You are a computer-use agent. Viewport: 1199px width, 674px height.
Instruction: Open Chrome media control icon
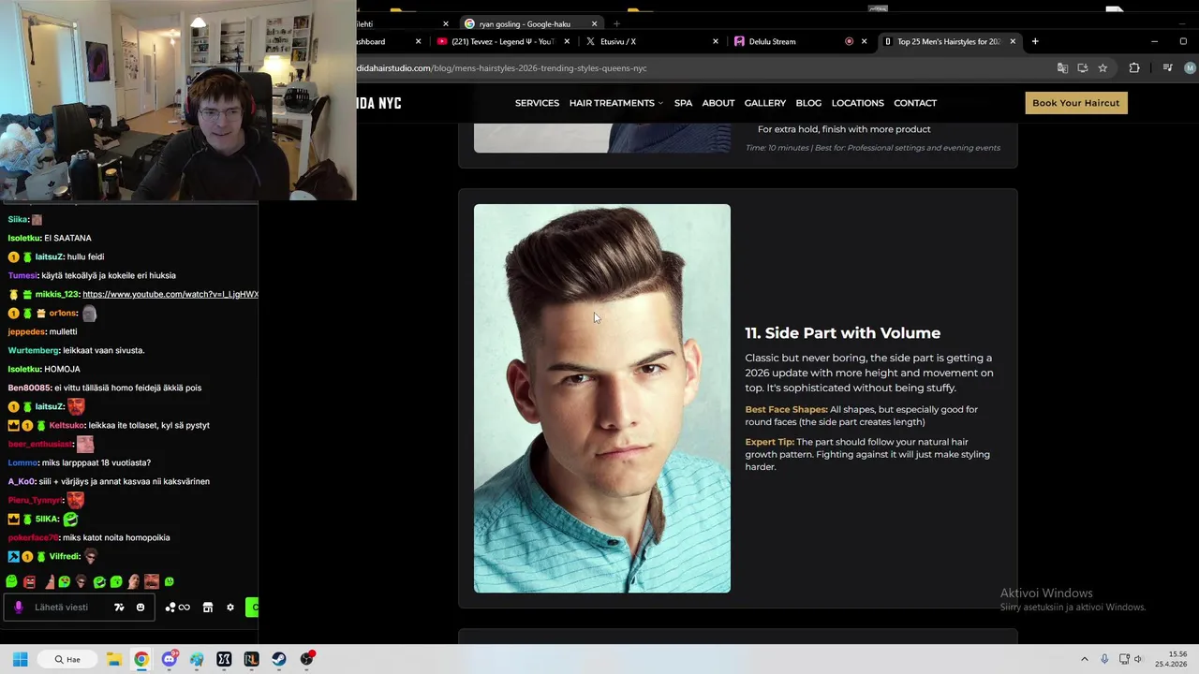1167,68
